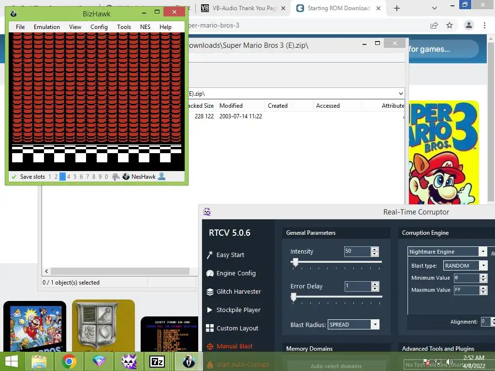Sort 7-Zip list by Accessed column
Image resolution: width=495 pixels, height=371 pixels.
tap(337, 106)
